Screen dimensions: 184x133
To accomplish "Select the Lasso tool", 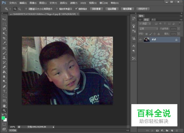I will point(4,29).
